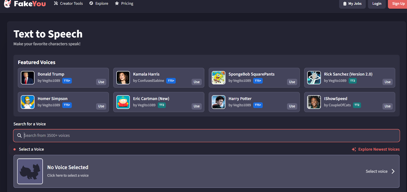Screen dimensions: 407x192
Task: Open the Explore menu item
Action: (x=99, y=4)
